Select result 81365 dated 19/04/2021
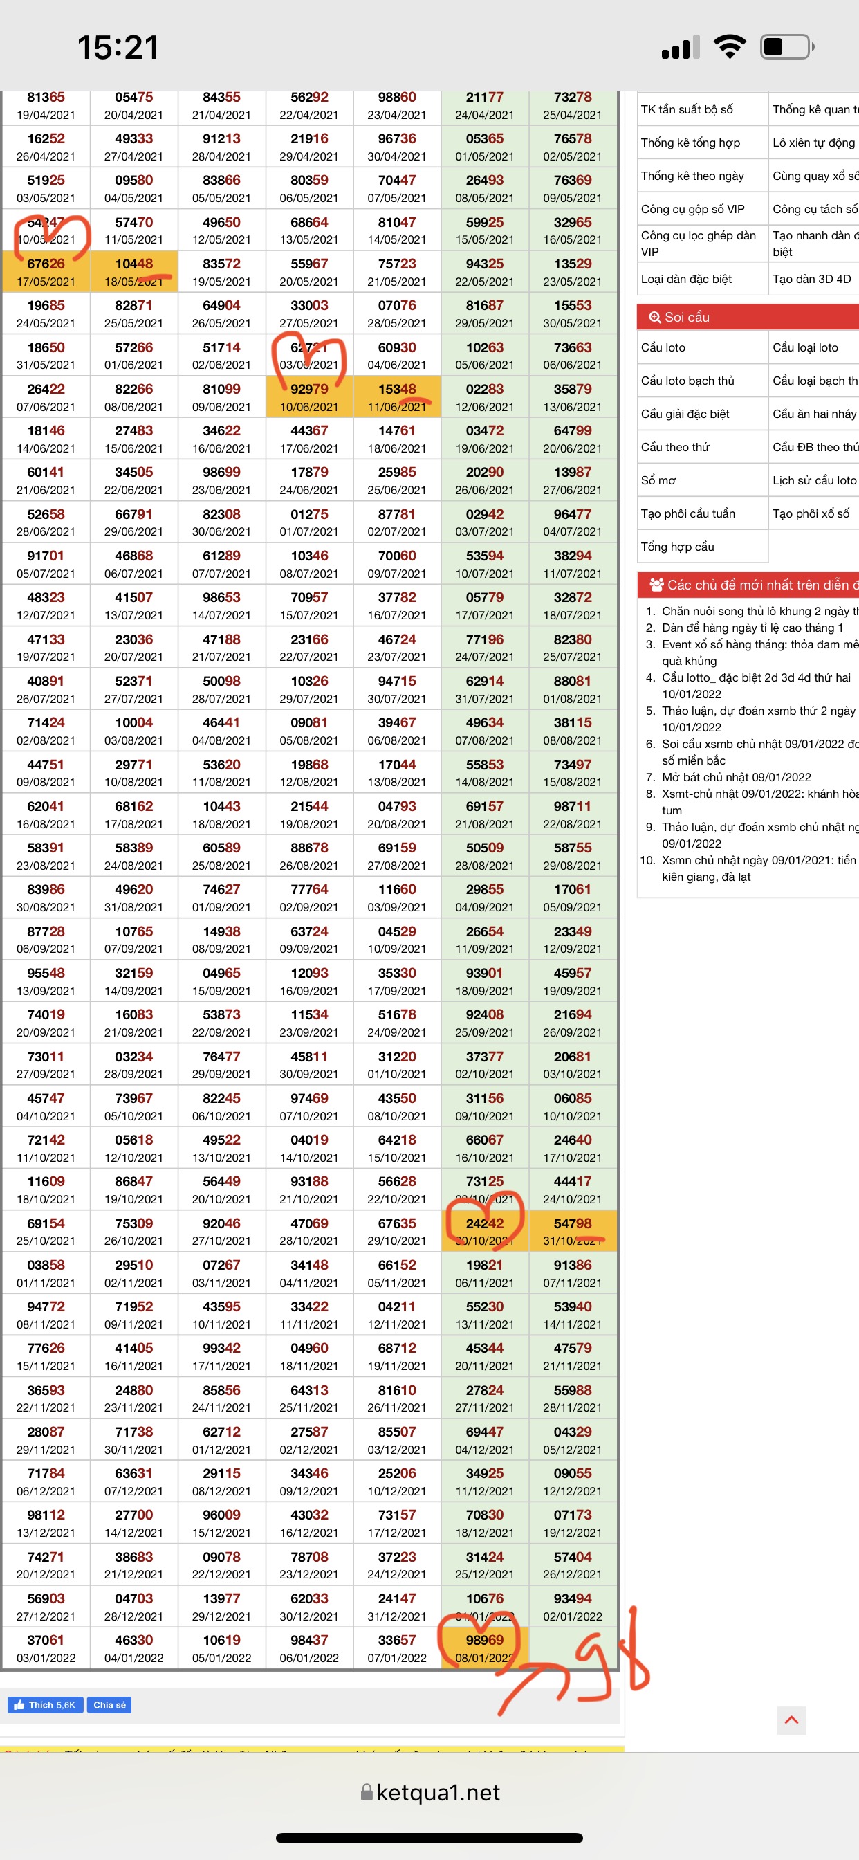Screen dimensions: 859x1860 click(x=46, y=105)
